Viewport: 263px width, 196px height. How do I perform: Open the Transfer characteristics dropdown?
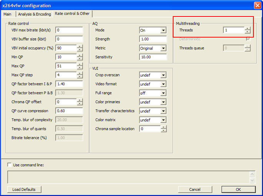coord(153,111)
